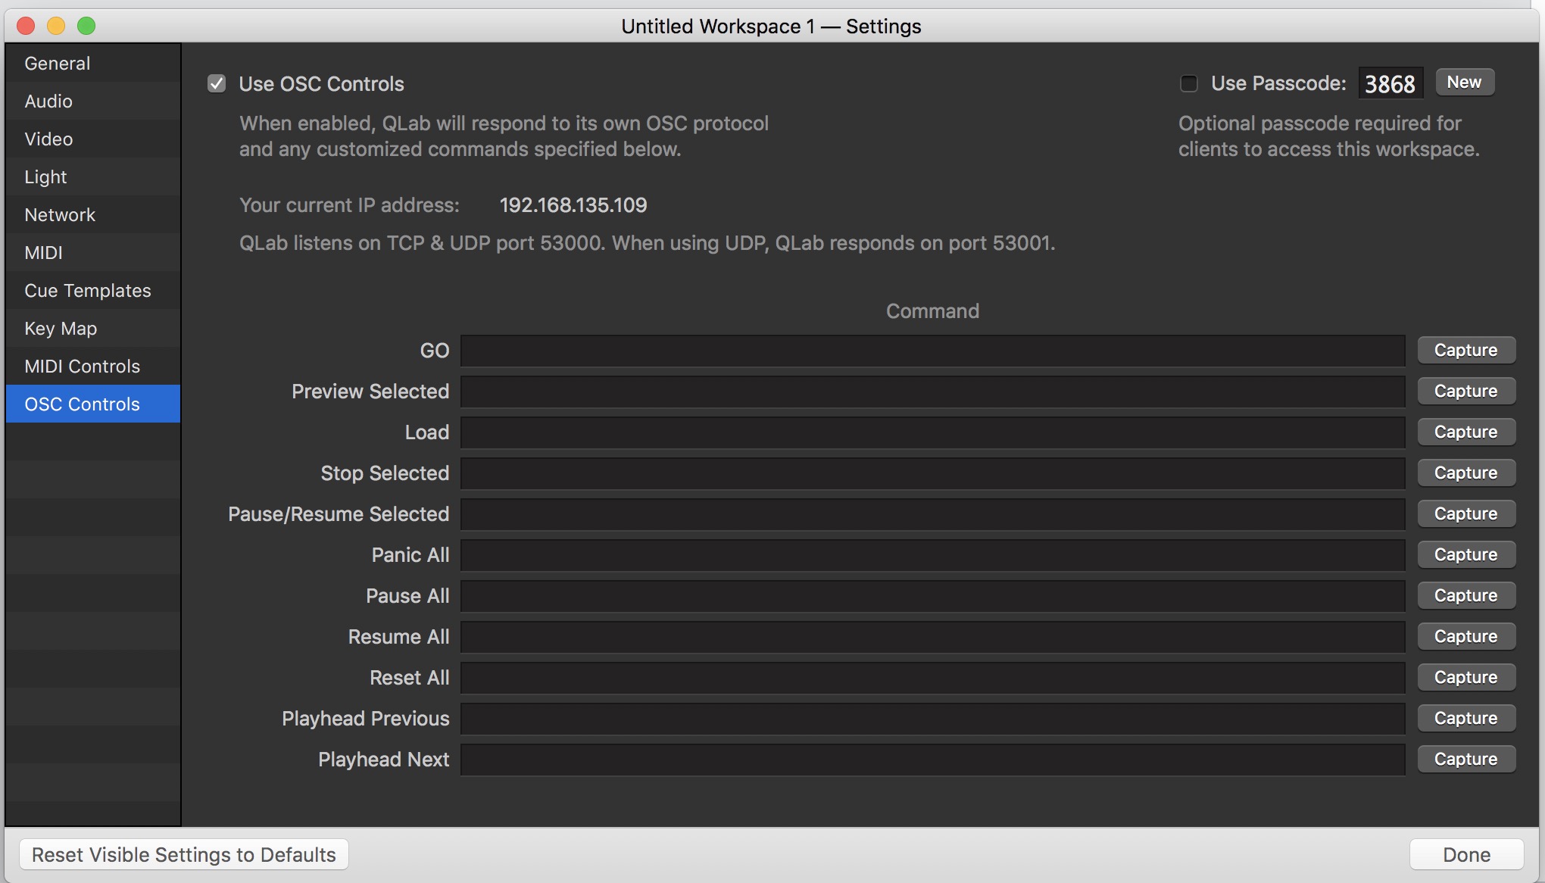Viewport: 1545px width, 883px height.
Task: Switch to Audio settings
Action: pyautogui.click(x=48, y=101)
